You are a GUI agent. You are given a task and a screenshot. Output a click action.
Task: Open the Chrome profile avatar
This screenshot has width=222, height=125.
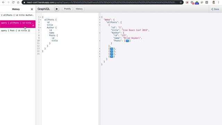click(214, 2)
